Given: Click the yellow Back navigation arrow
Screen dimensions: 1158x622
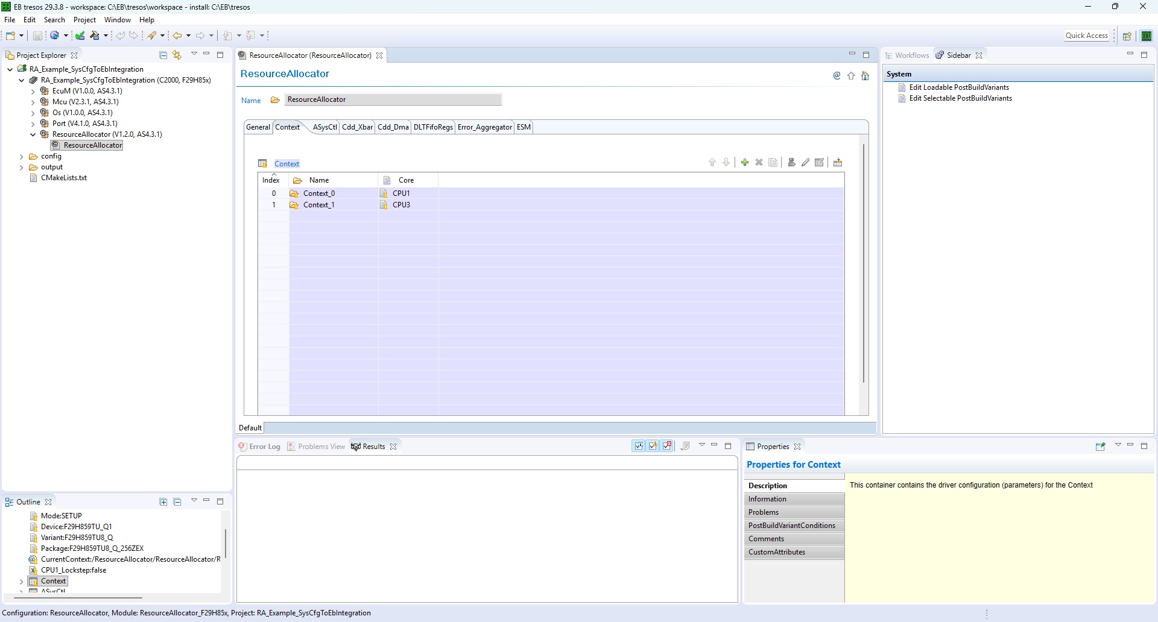Looking at the screenshot, I should [177, 36].
